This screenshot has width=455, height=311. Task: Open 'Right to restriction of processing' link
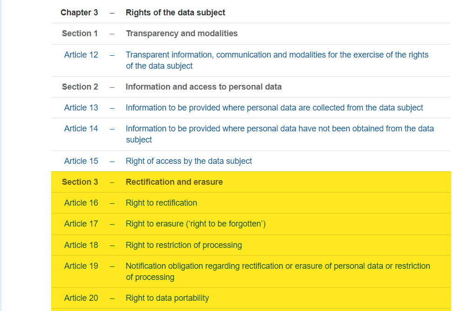tap(184, 245)
